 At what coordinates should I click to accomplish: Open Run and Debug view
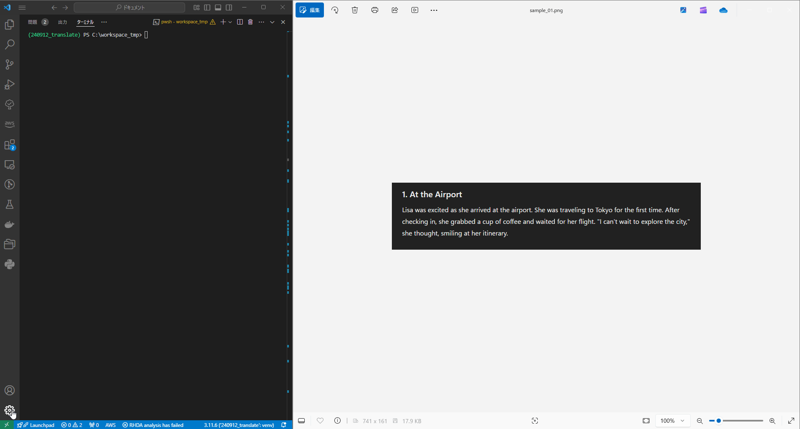point(10,84)
